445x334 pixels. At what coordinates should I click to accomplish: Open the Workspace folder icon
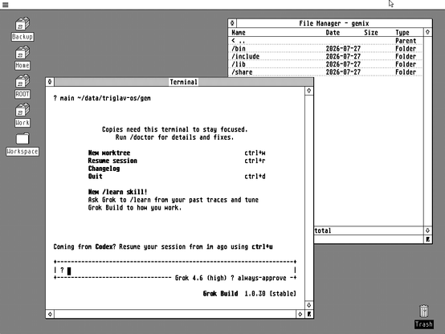pyautogui.click(x=22, y=145)
